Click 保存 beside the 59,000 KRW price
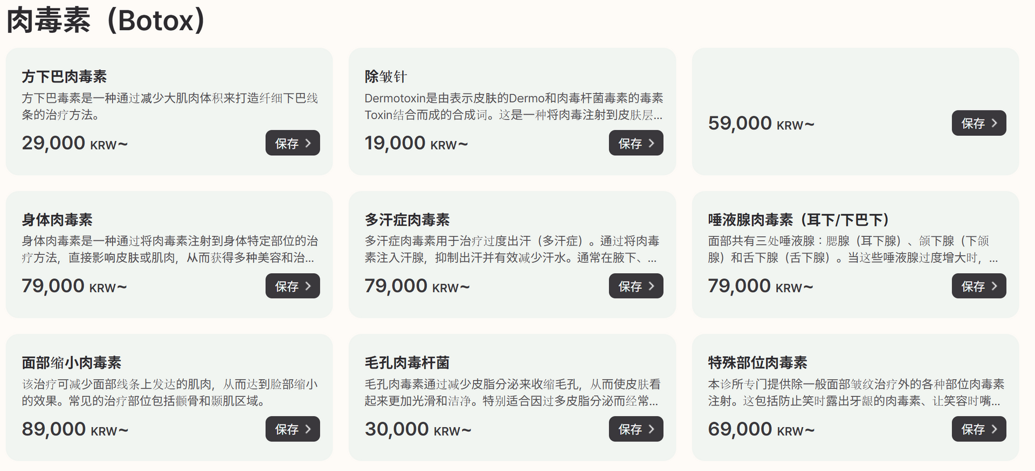This screenshot has width=1035, height=471. pos(978,123)
